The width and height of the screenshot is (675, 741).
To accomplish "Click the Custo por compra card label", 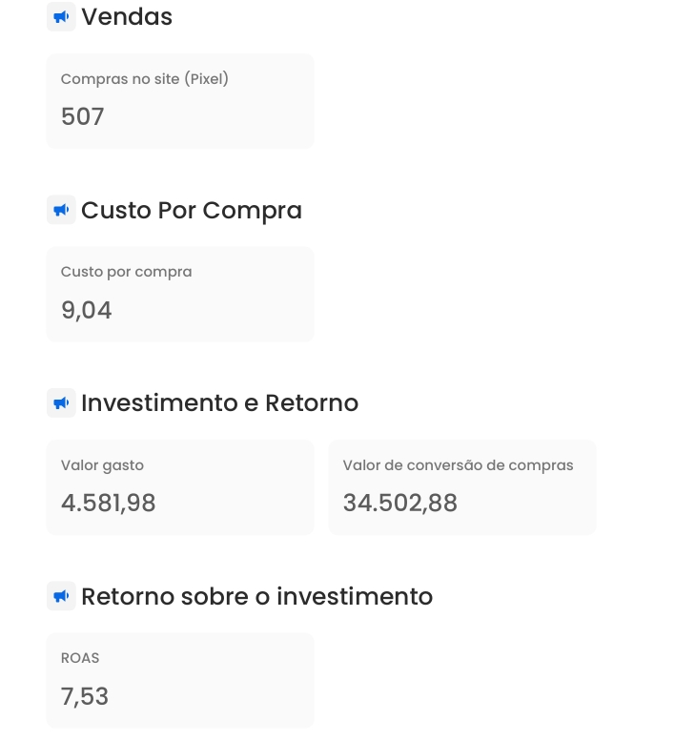I will point(126,272).
